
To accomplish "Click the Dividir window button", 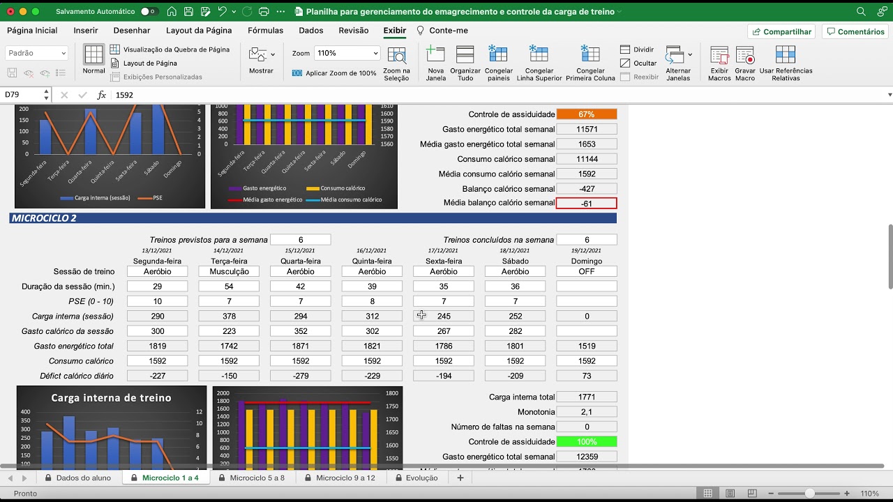I will coord(637,50).
